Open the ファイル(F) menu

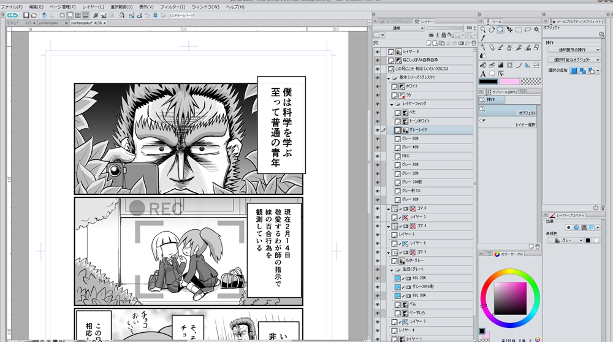[x=12, y=7]
